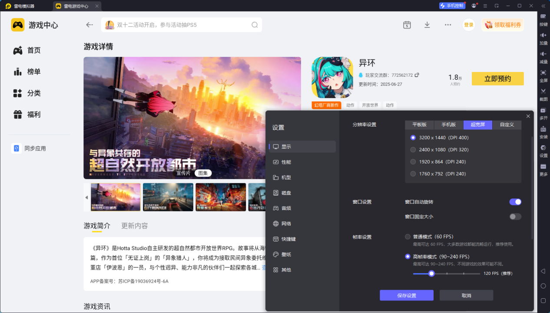
Task: Click the back arrow beside search box
Action: point(89,25)
